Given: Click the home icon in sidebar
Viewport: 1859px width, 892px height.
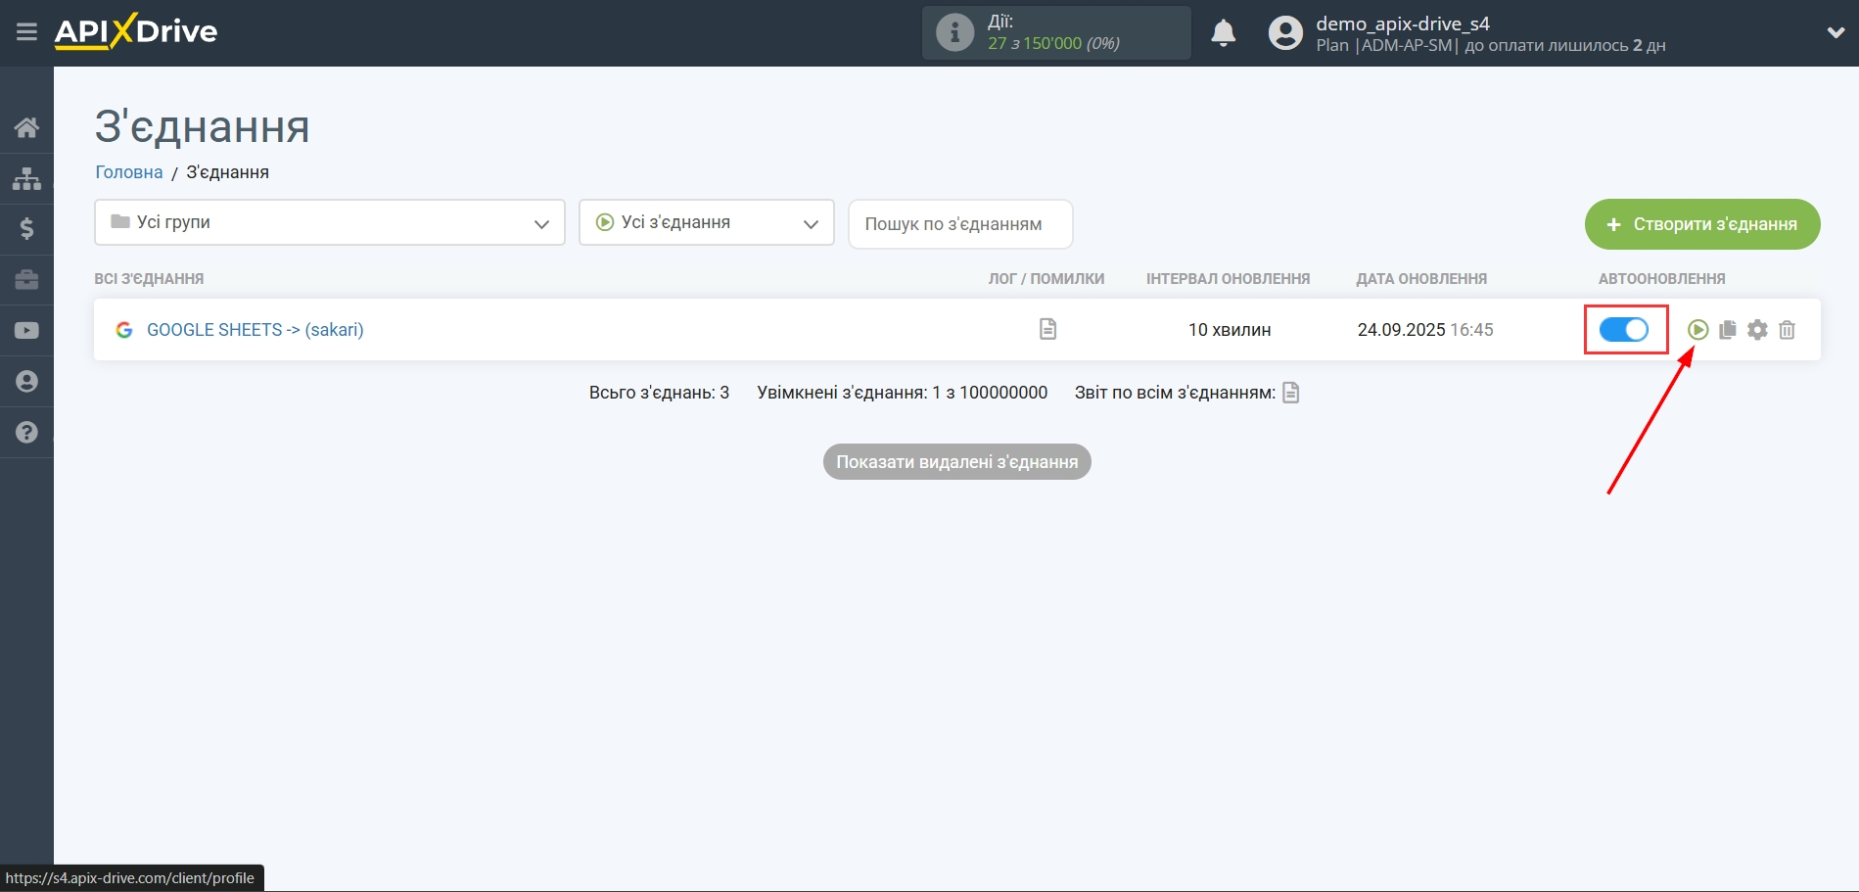Looking at the screenshot, I should point(26,127).
